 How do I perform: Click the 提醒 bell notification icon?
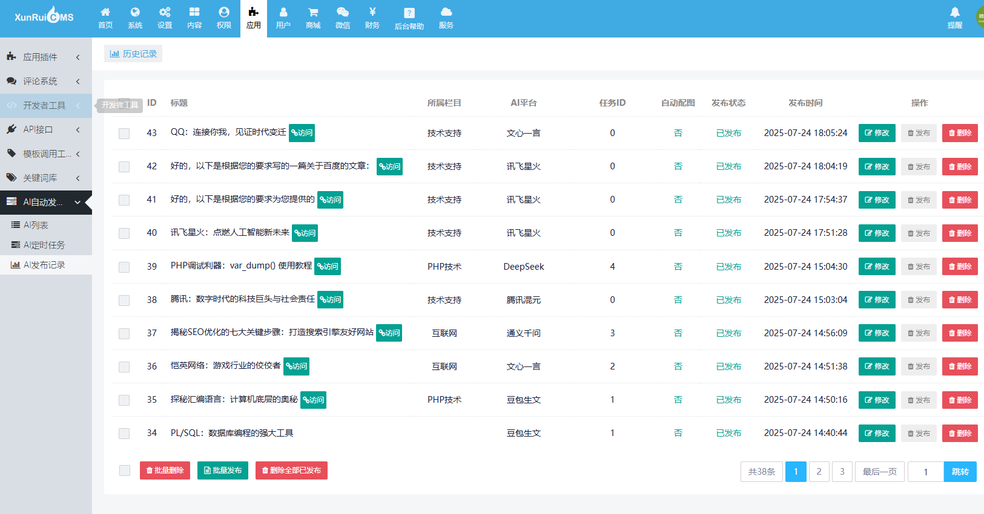955,18
